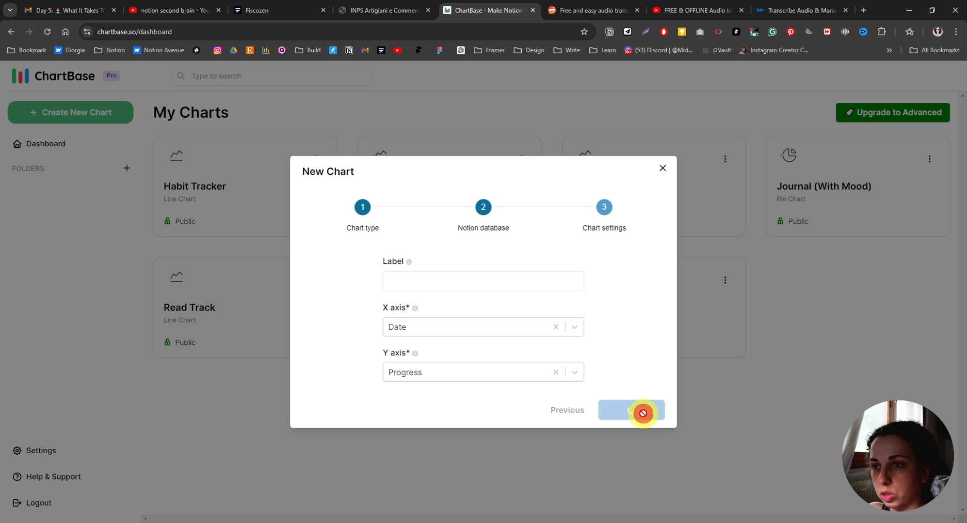Go back to the Chart type step
This screenshot has width=967, height=523.
tap(362, 207)
